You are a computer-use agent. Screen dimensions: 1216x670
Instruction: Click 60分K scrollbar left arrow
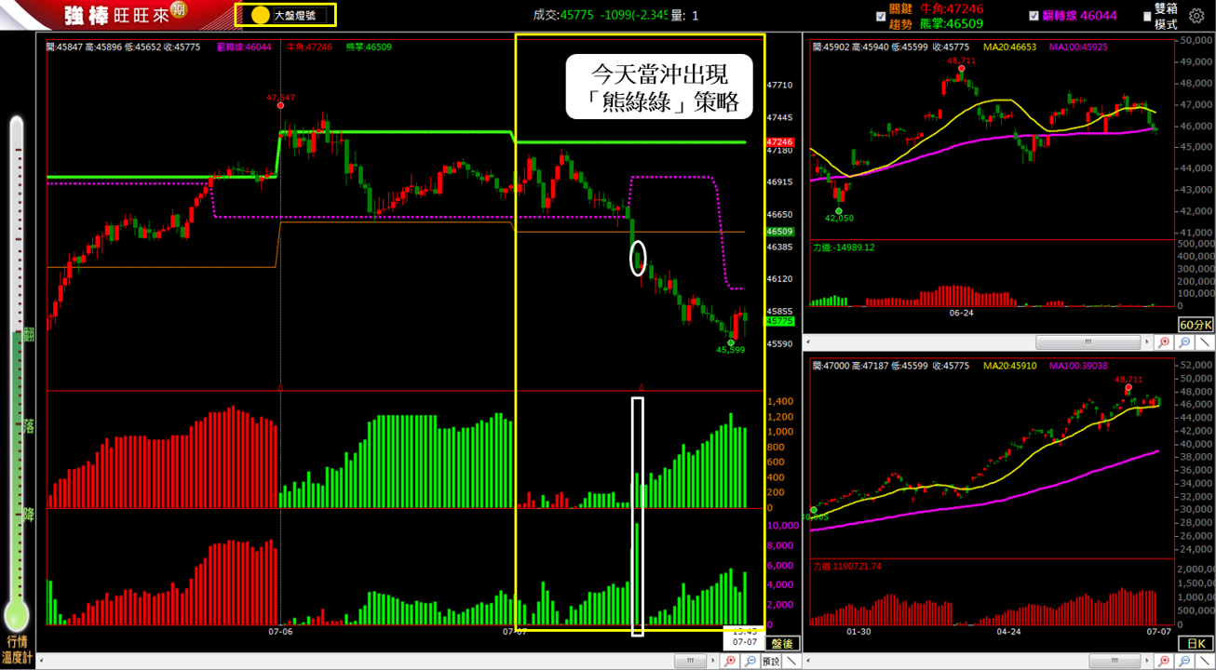tap(808, 342)
